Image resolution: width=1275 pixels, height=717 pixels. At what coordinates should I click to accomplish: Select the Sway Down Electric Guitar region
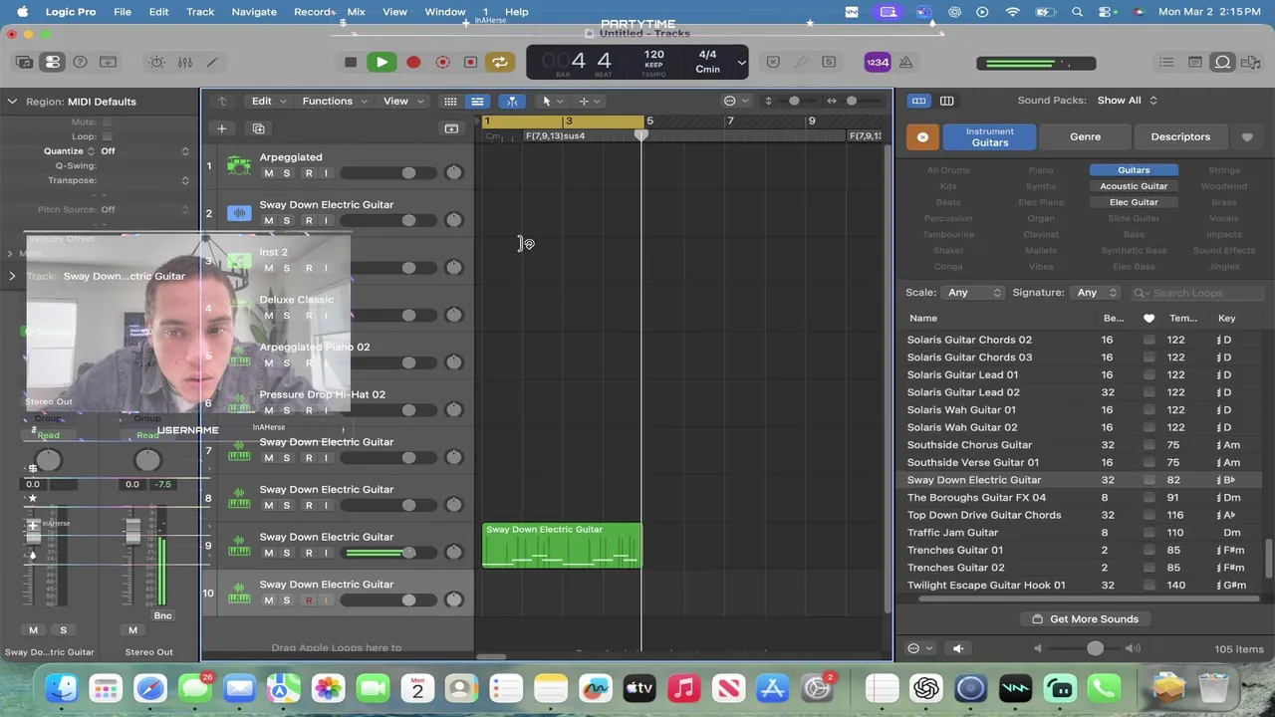click(x=562, y=546)
